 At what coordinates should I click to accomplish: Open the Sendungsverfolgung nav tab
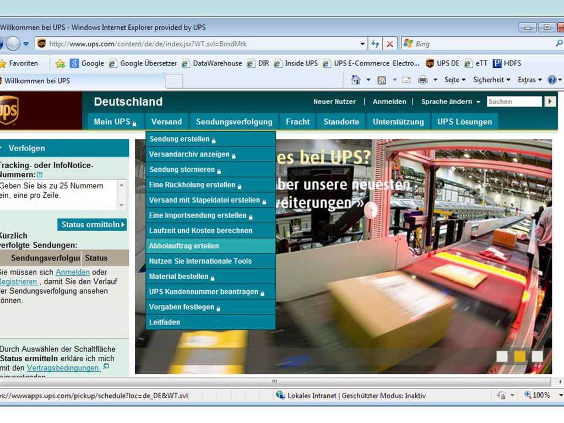point(234,122)
